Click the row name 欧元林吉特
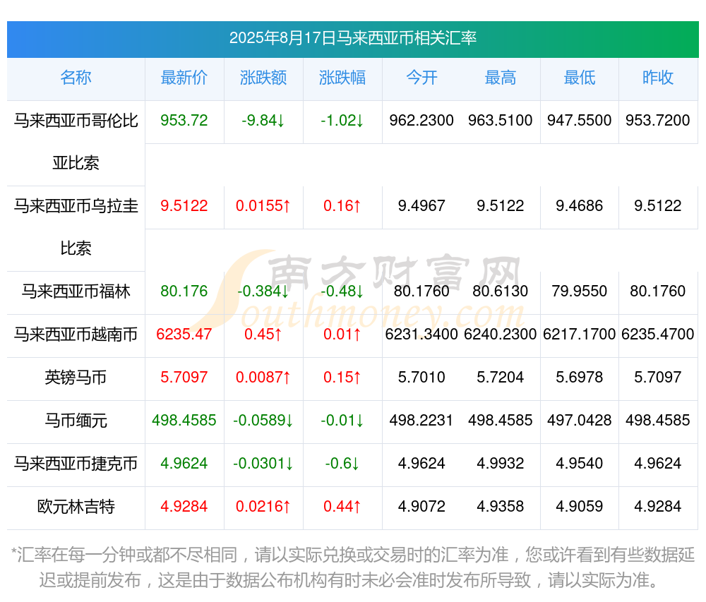Image resolution: width=706 pixels, height=602 pixels. pyautogui.click(x=76, y=506)
